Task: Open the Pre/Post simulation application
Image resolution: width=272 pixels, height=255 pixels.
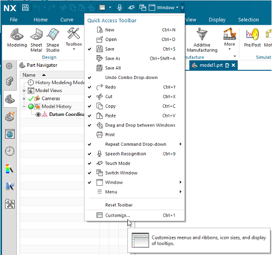Action: tap(252, 37)
